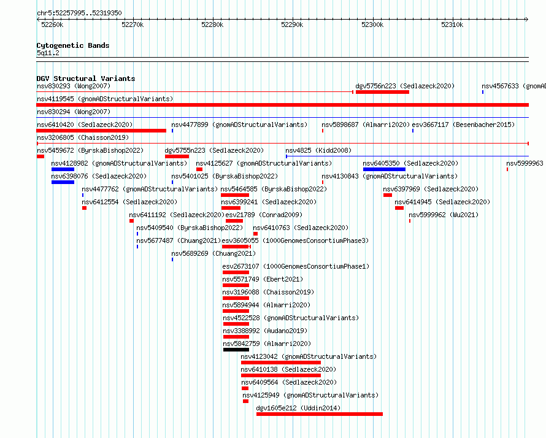Click the 52270k ruler position label
Viewport: 546px width, 438px height.
pos(133,25)
